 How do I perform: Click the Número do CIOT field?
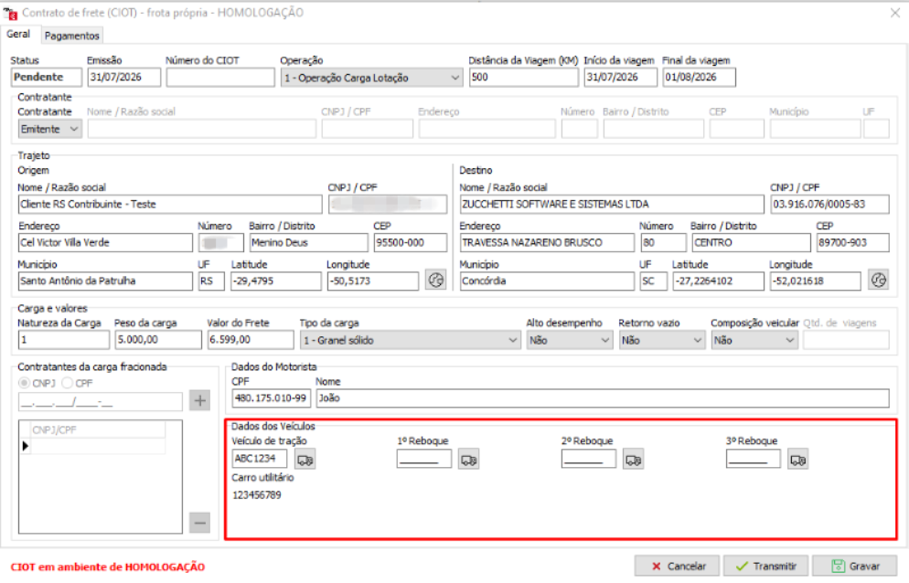point(220,77)
